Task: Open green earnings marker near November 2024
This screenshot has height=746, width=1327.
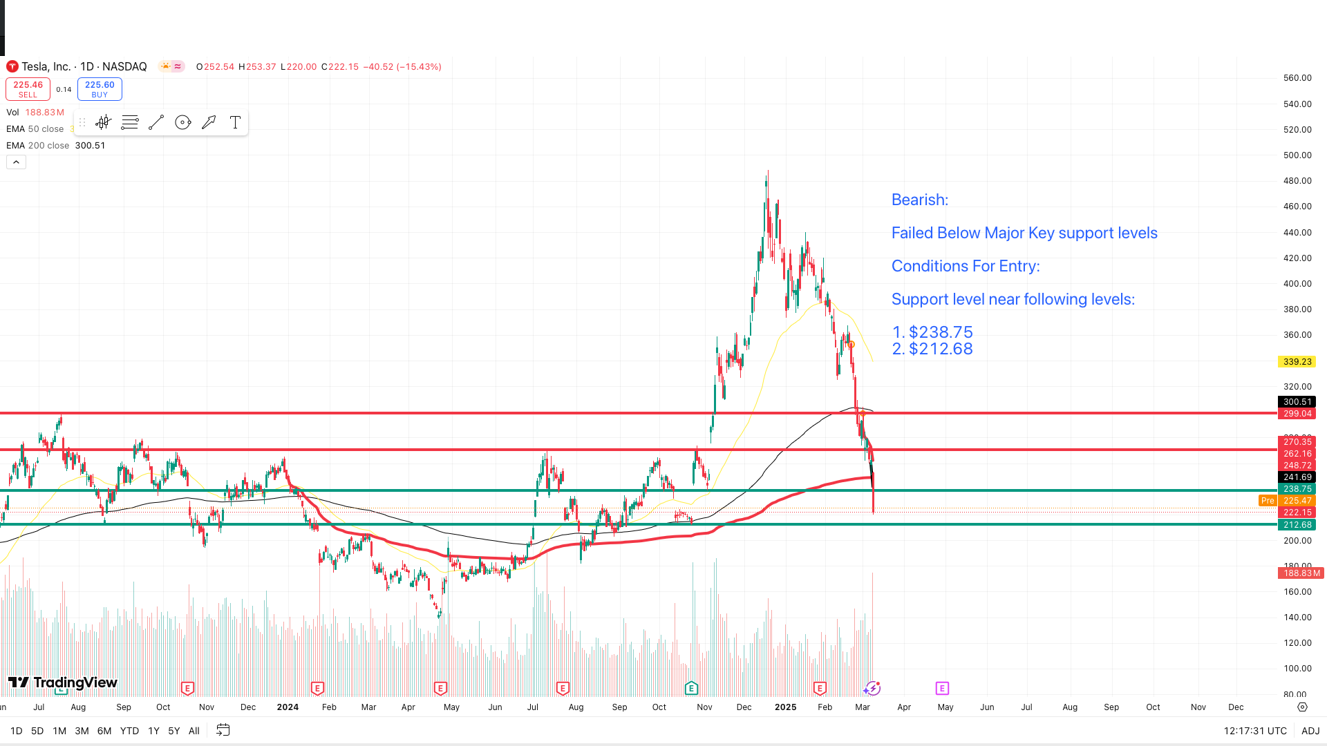Action: click(691, 688)
